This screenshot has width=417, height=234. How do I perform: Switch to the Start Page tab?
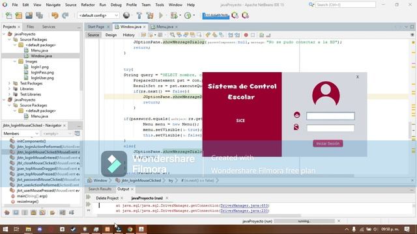(x=96, y=27)
